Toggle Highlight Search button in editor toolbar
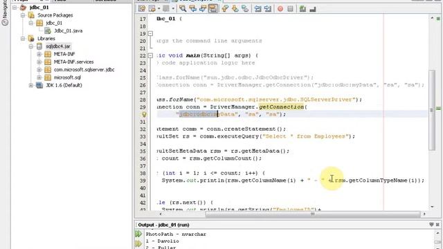 213,9
